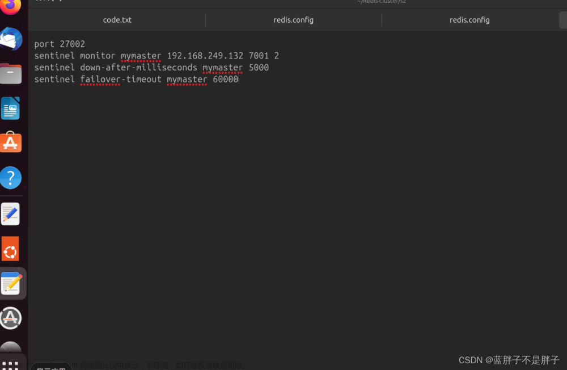Launch Thunderbird mail from the dock

tap(11, 39)
